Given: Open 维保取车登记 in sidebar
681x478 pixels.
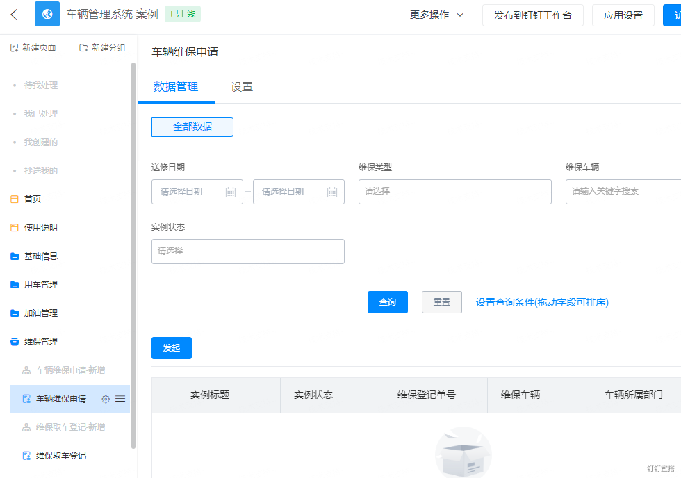Looking at the screenshot, I should click(61, 456).
